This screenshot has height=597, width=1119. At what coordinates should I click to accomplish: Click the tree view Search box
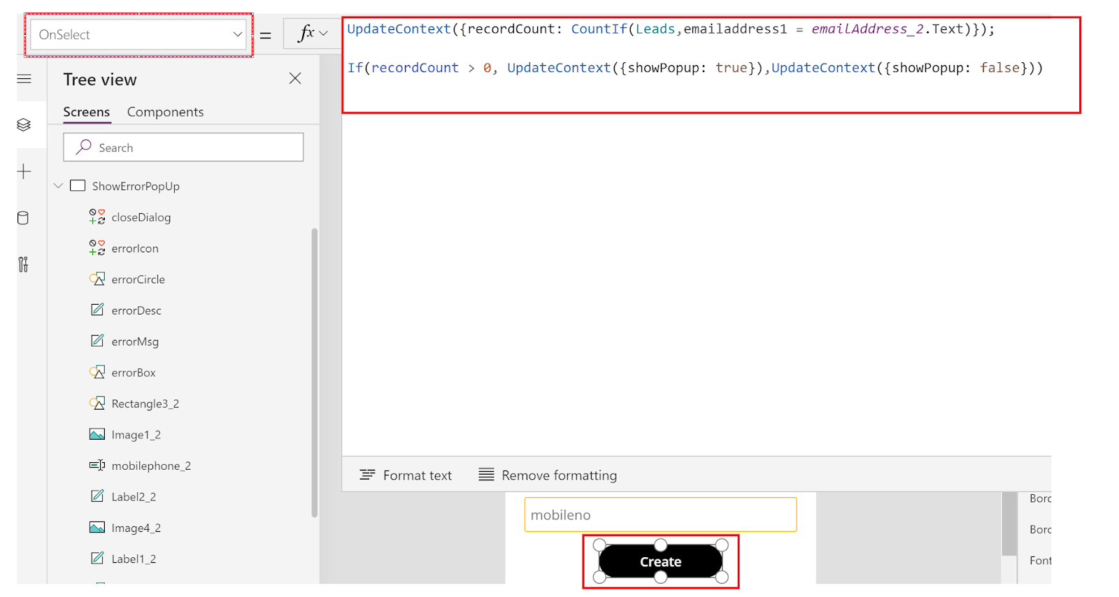point(183,148)
